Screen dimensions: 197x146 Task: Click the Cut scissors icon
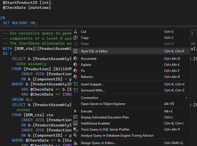click(x=75, y=32)
